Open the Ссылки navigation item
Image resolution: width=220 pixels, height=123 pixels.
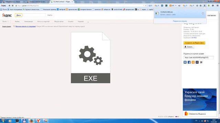click(x=70, y=22)
